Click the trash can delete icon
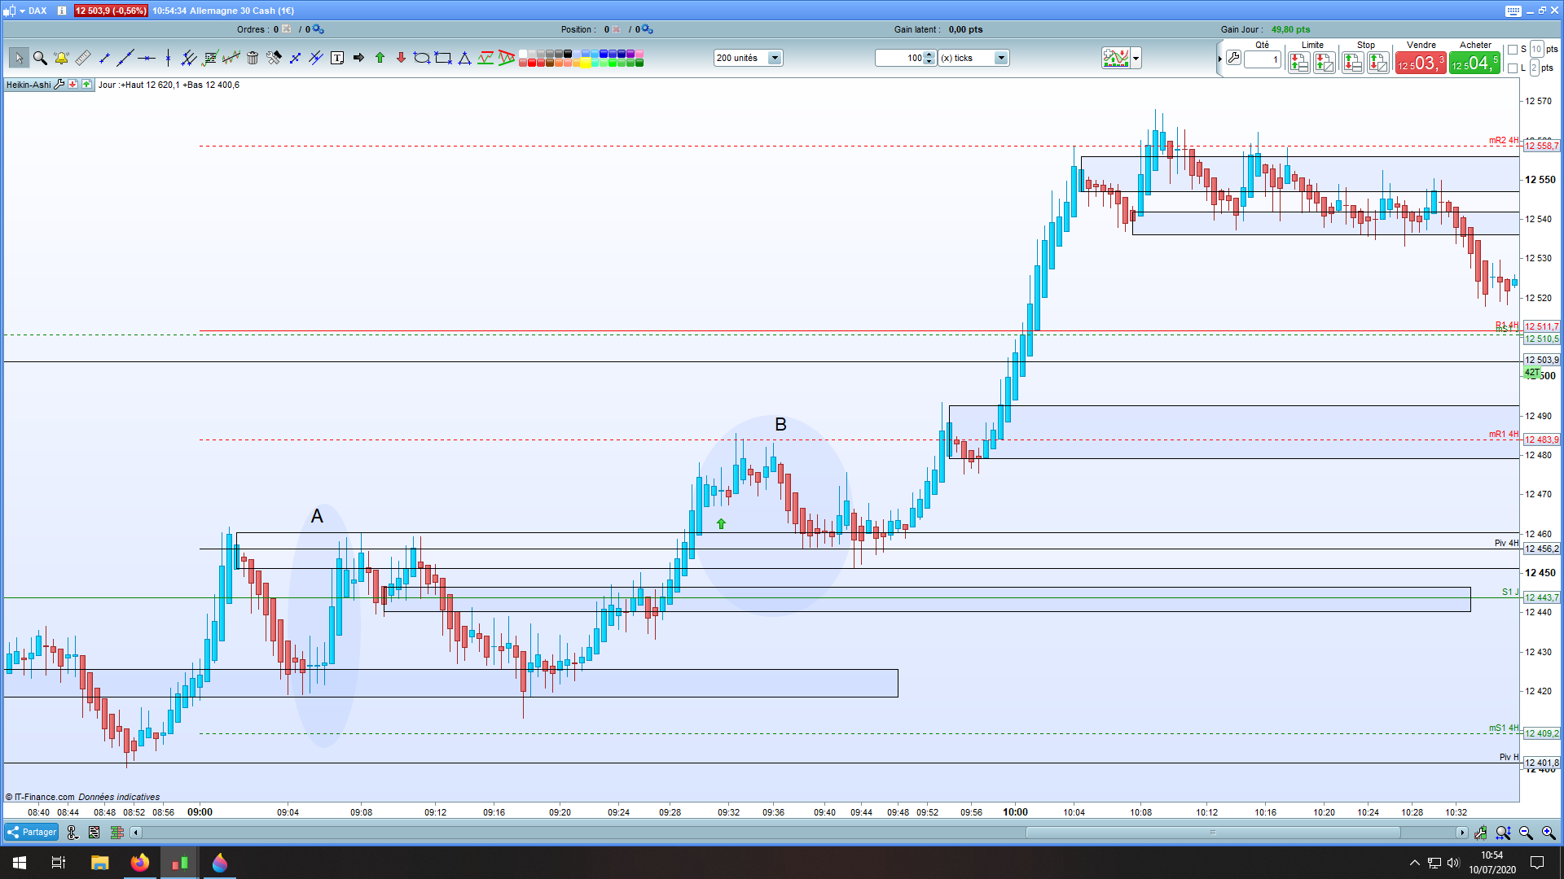1564x879 pixels. pyautogui.click(x=253, y=58)
